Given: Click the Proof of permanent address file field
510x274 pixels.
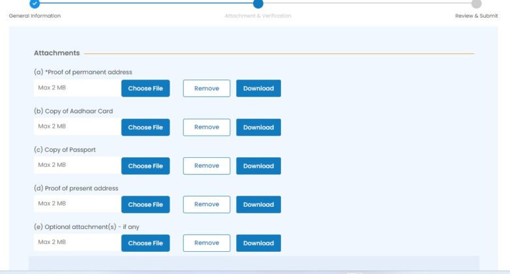Looking at the screenshot, I should (x=78, y=88).
